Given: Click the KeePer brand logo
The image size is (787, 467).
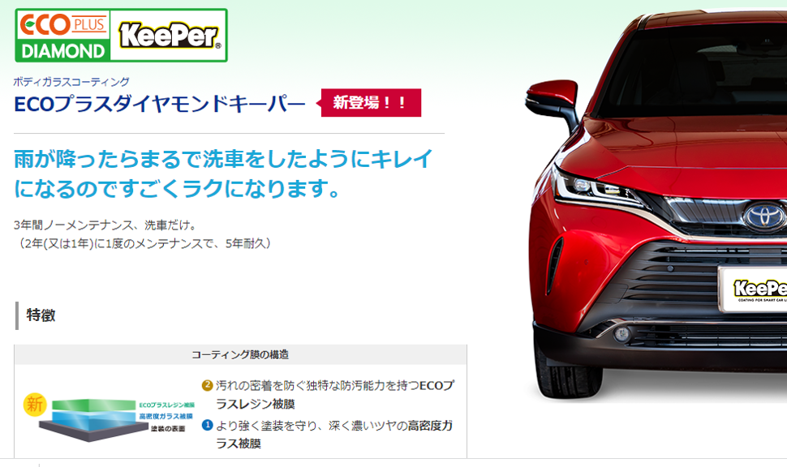Looking at the screenshot, I should (x=170, y=35).
